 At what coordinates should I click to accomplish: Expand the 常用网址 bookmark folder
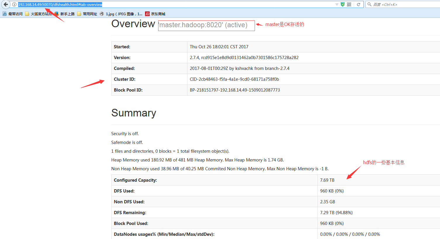tap(87, 14)
